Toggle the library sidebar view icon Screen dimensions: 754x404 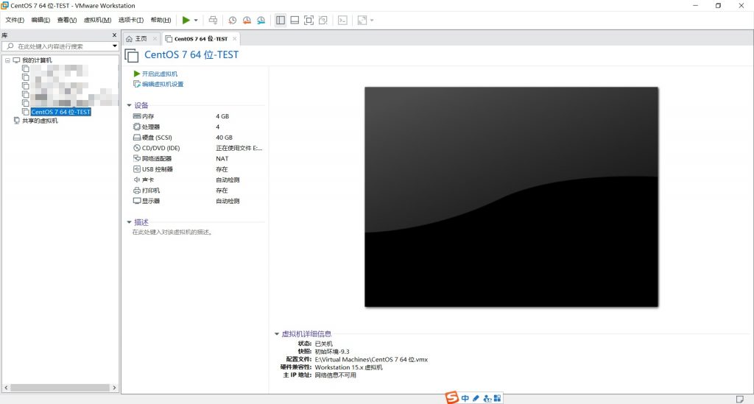281,20
